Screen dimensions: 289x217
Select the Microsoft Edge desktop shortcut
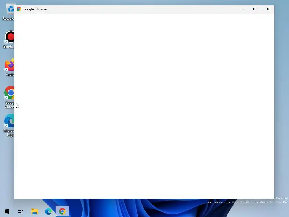click(9, 125)
